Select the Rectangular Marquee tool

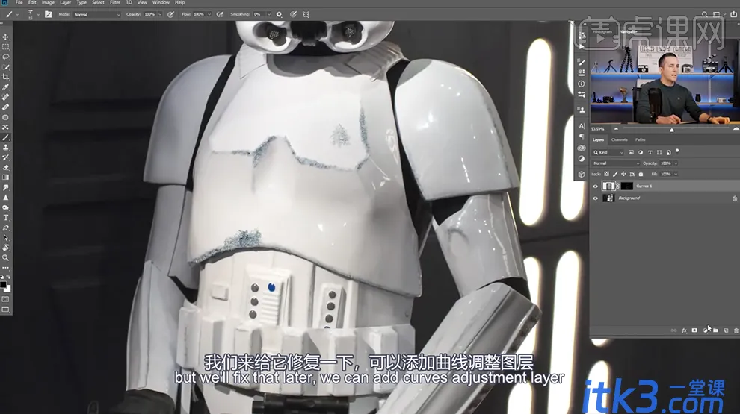pyautogui.click(x=6, y=47)
